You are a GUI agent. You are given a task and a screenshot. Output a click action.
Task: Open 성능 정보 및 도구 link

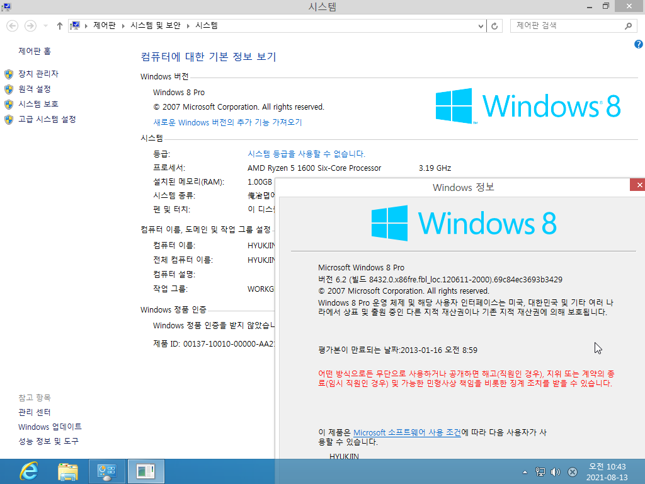coord(48,441)
